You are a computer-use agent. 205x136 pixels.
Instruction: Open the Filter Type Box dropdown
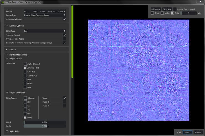[x=45, y=31]
